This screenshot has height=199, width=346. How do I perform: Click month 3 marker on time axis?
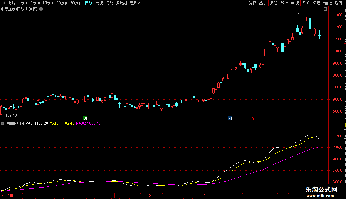coord(150,196)
